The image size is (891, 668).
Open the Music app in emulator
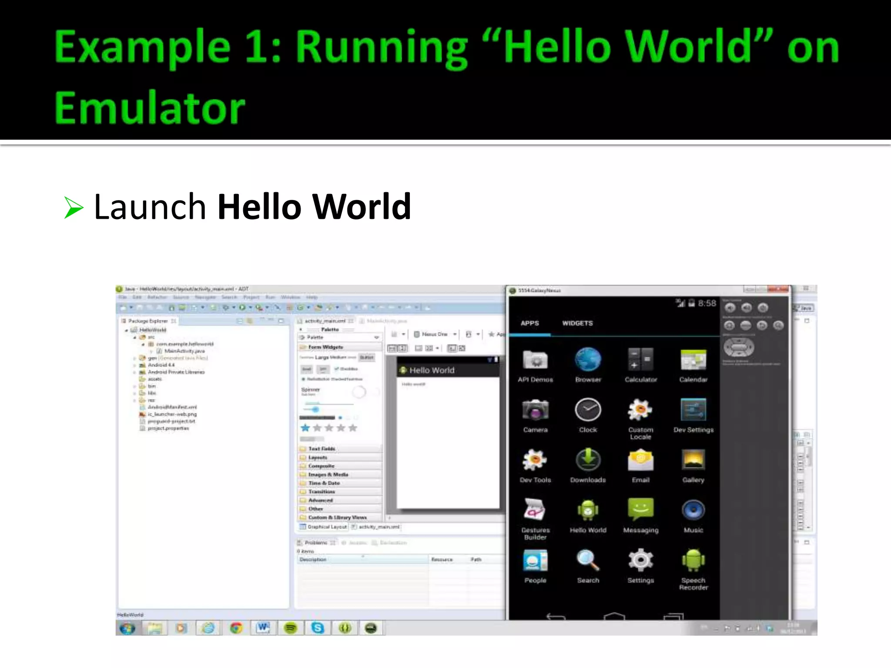[693, 516]
